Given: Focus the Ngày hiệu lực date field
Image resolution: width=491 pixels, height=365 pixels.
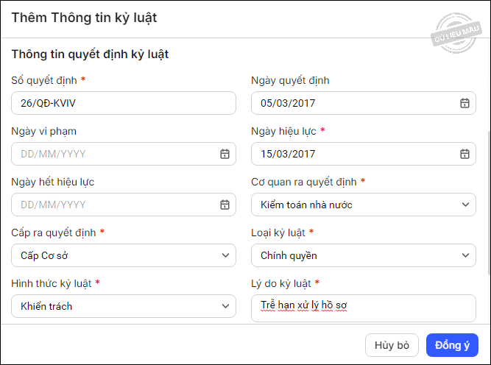Looking at the screenshot, I should [x=353, y=154].
